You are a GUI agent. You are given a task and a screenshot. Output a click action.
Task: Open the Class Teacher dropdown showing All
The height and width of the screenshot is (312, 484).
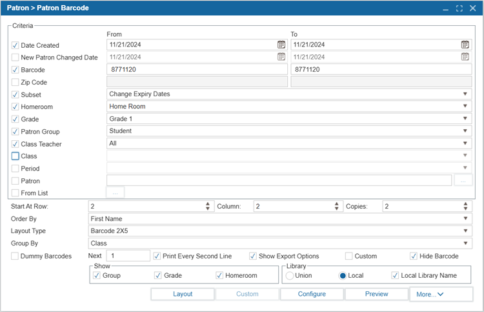click(289, 143)
